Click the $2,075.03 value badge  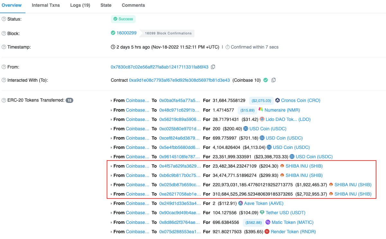261,101
